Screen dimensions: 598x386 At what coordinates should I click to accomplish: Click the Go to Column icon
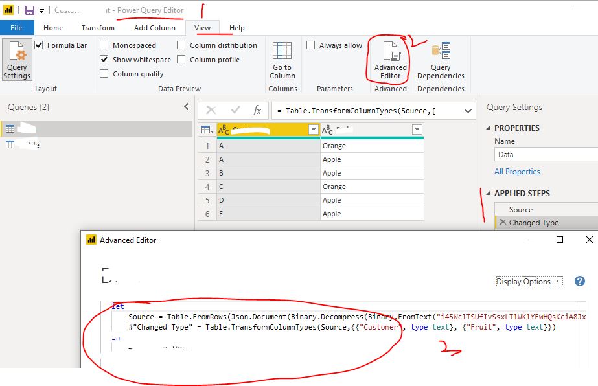tap(282, 51)
